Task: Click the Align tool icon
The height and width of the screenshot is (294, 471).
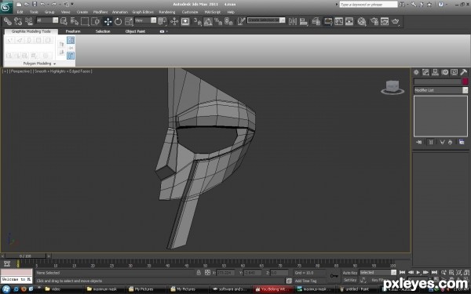Action: [304, 21]
